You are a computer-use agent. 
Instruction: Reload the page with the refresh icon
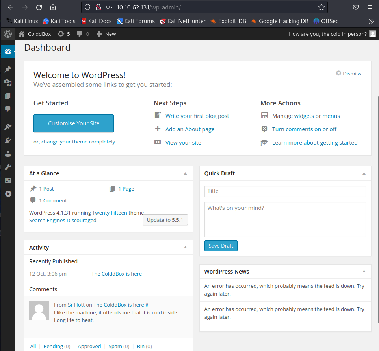(39, 7)
